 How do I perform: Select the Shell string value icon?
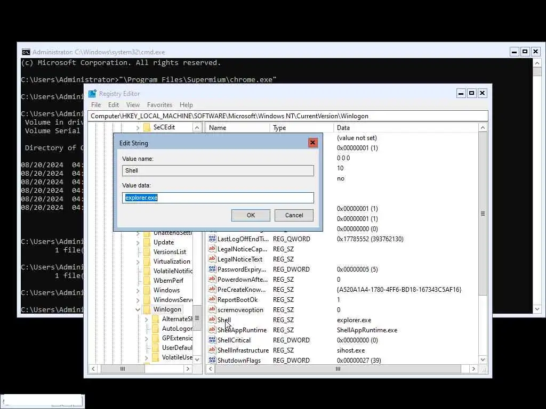212,320
